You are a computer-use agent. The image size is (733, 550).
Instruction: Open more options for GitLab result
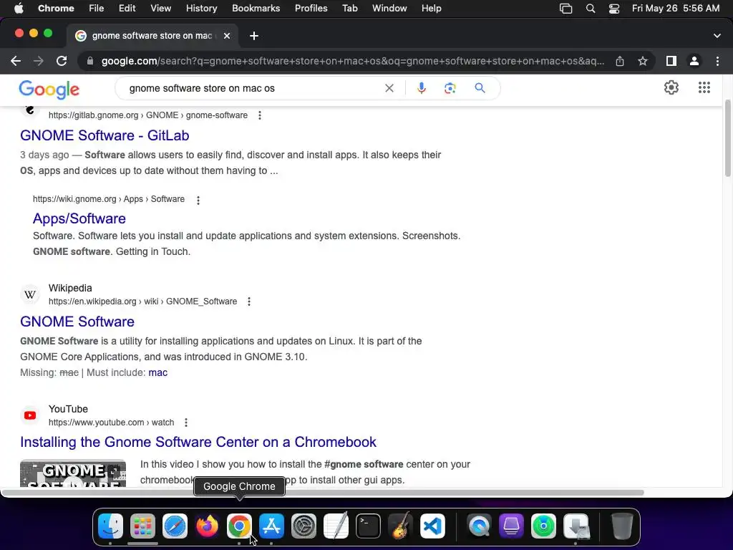pos(260,115)
